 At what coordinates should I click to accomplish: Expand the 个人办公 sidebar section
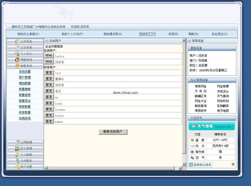25,54
